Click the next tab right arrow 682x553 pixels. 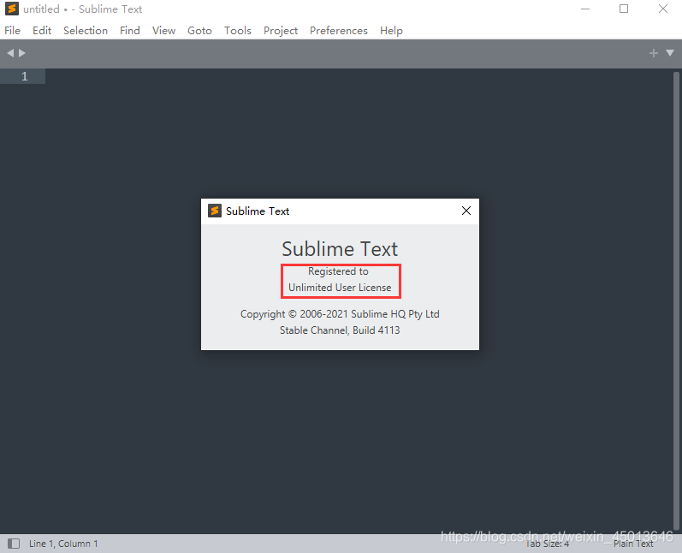[x=21, y=53]
